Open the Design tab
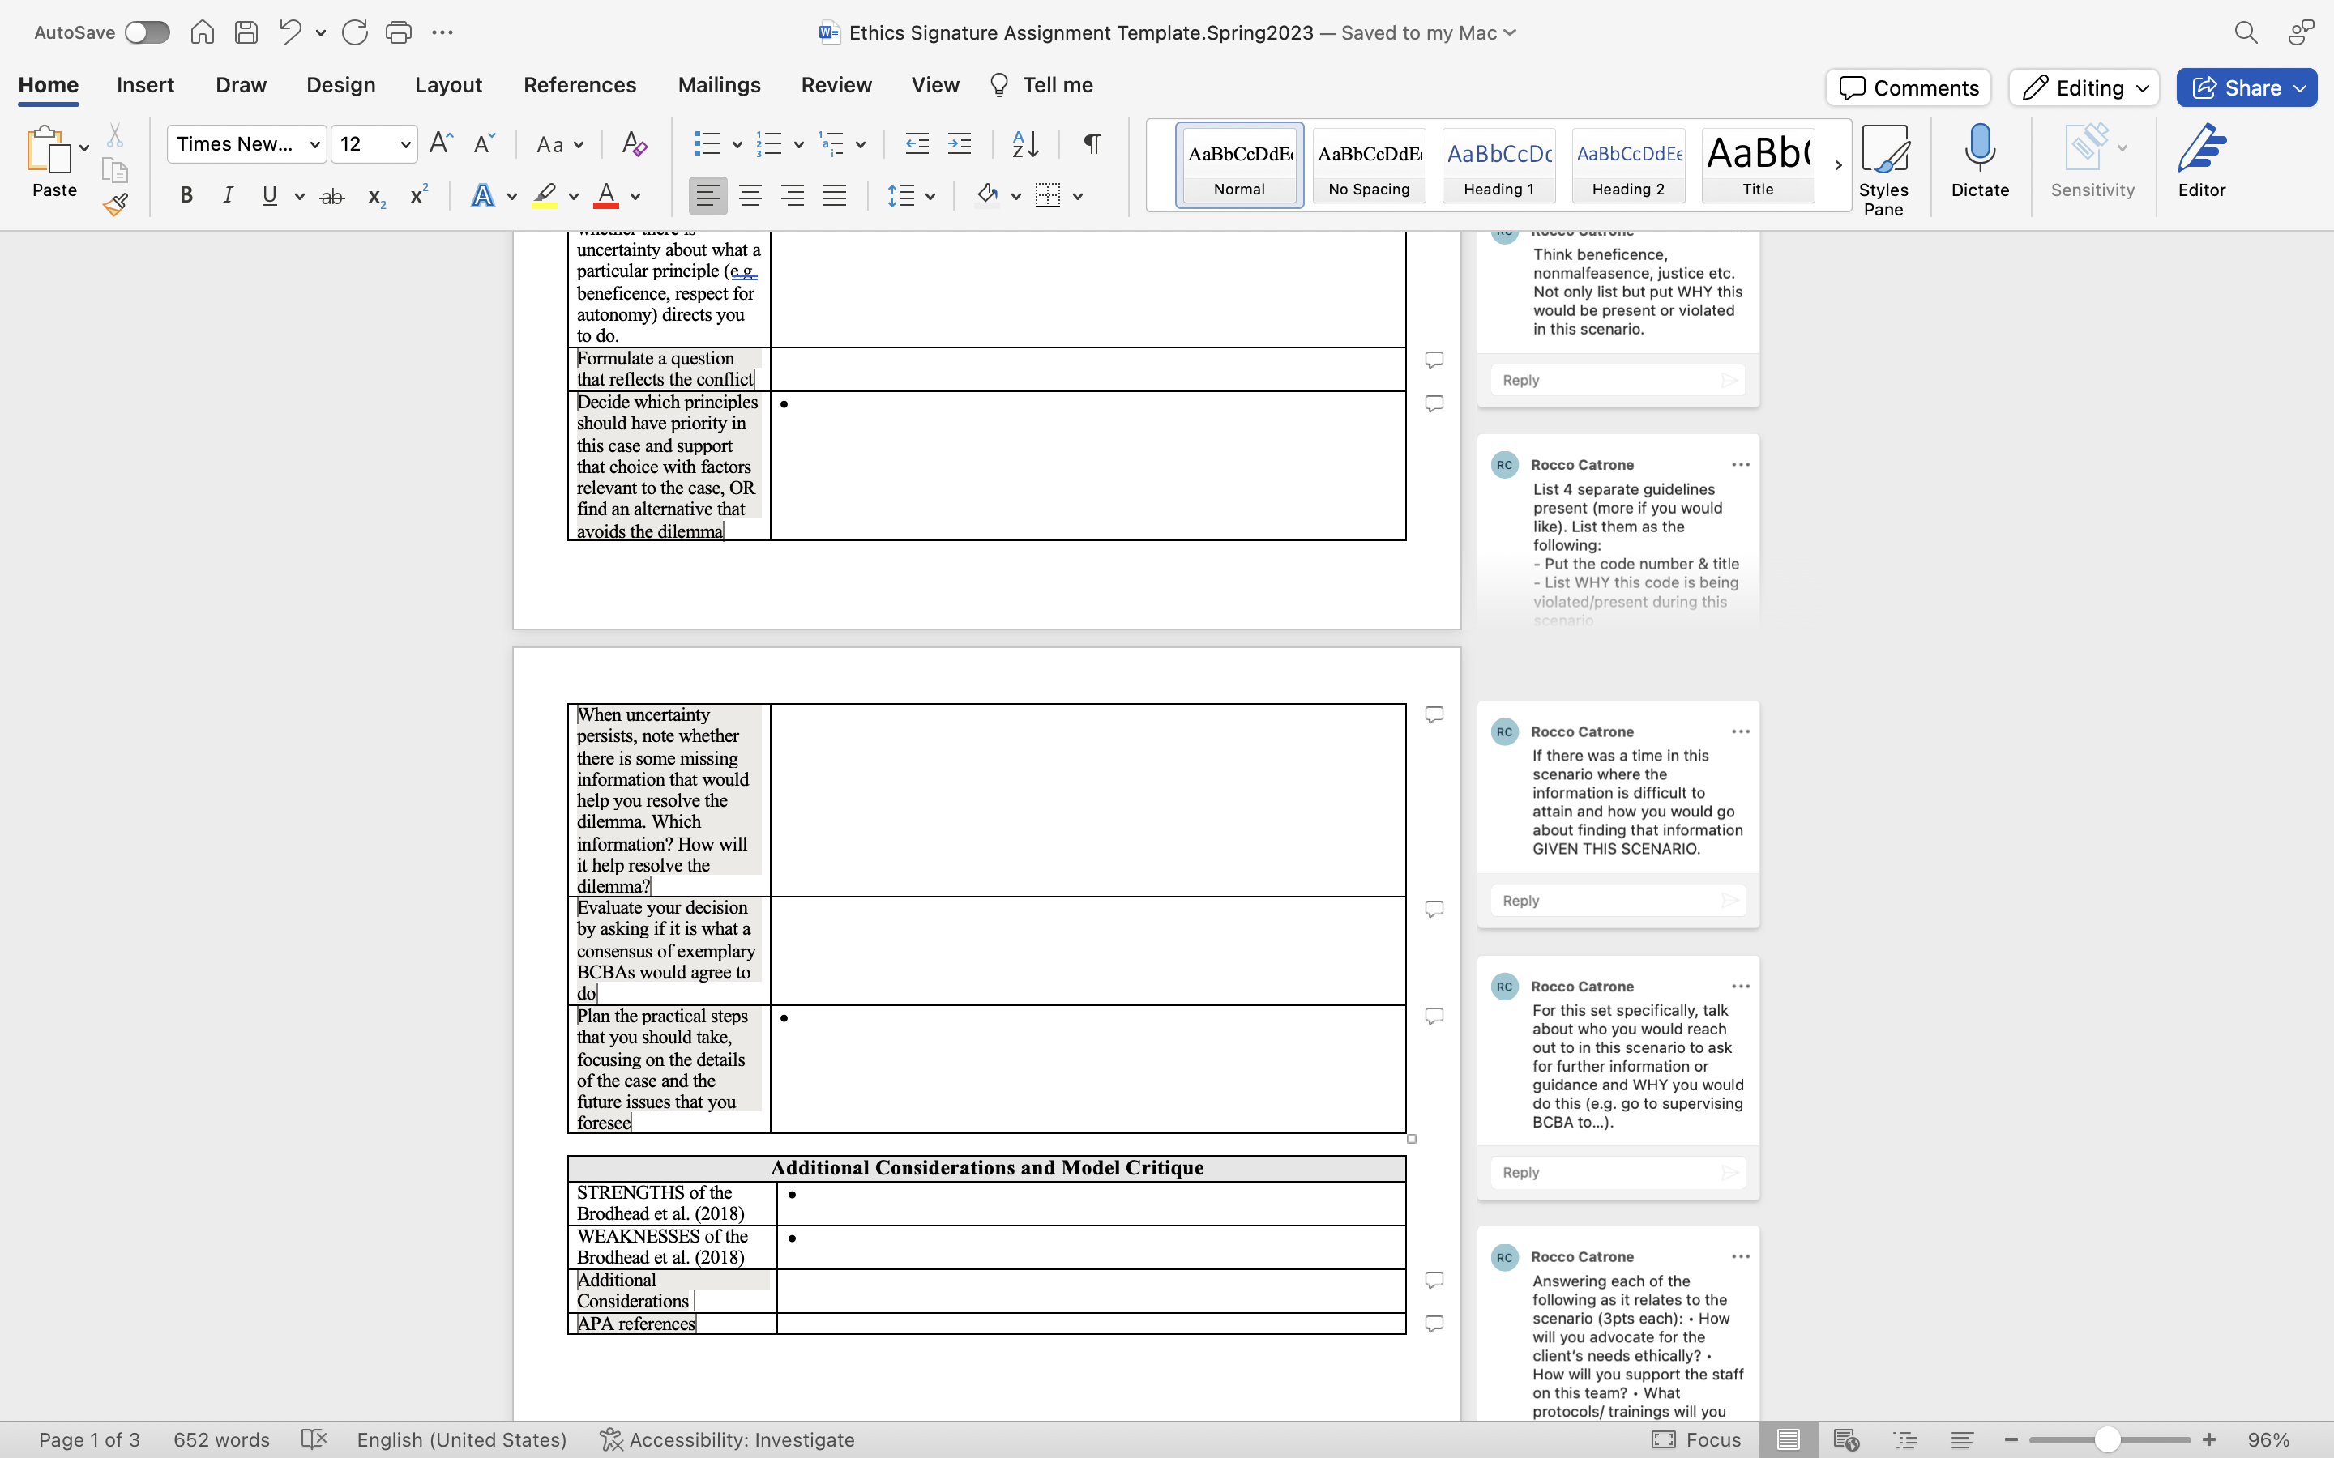This screenshot has height=1458, width=2334. point(340,85)
